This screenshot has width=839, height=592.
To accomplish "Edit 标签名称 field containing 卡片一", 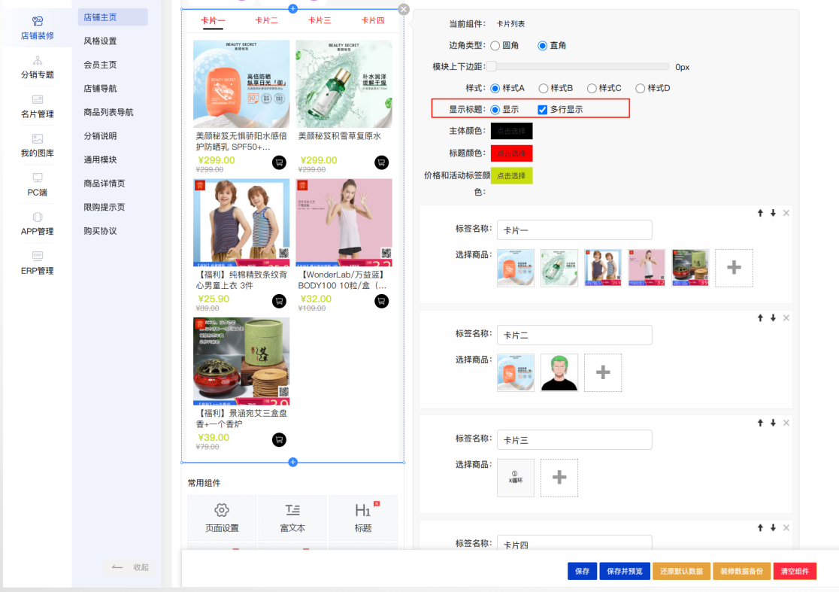I will click(574, 230).
